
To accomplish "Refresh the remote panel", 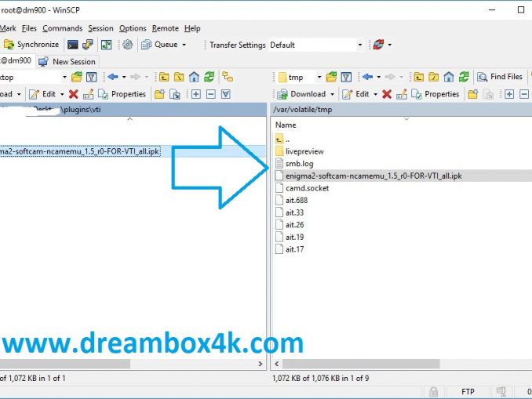I will (x=464, y=77).
